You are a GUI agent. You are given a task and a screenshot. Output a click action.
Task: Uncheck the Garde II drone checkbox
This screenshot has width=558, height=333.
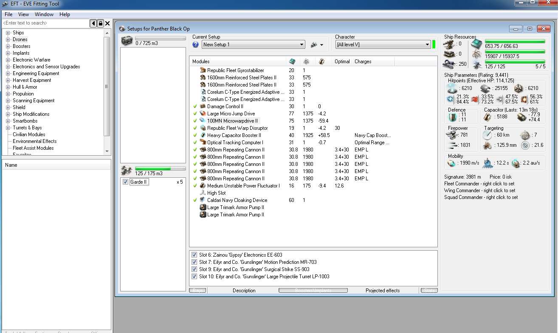pyautogui.click(x=125, y=182)
